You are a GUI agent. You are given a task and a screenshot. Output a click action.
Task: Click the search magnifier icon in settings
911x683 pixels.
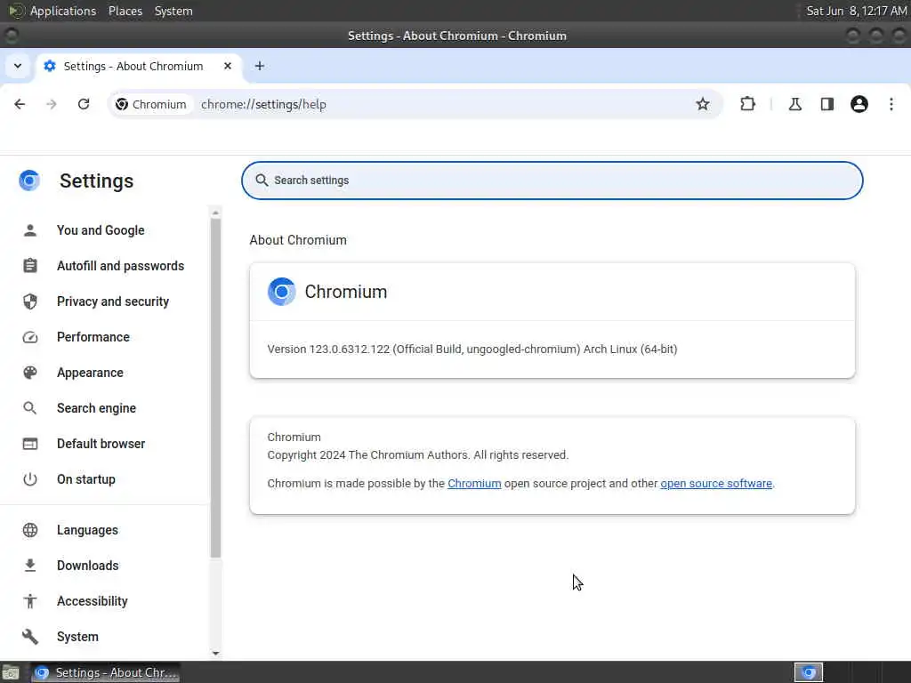coord(262,181)
